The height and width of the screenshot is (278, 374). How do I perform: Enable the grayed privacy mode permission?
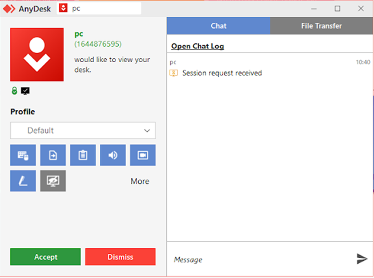53,181
